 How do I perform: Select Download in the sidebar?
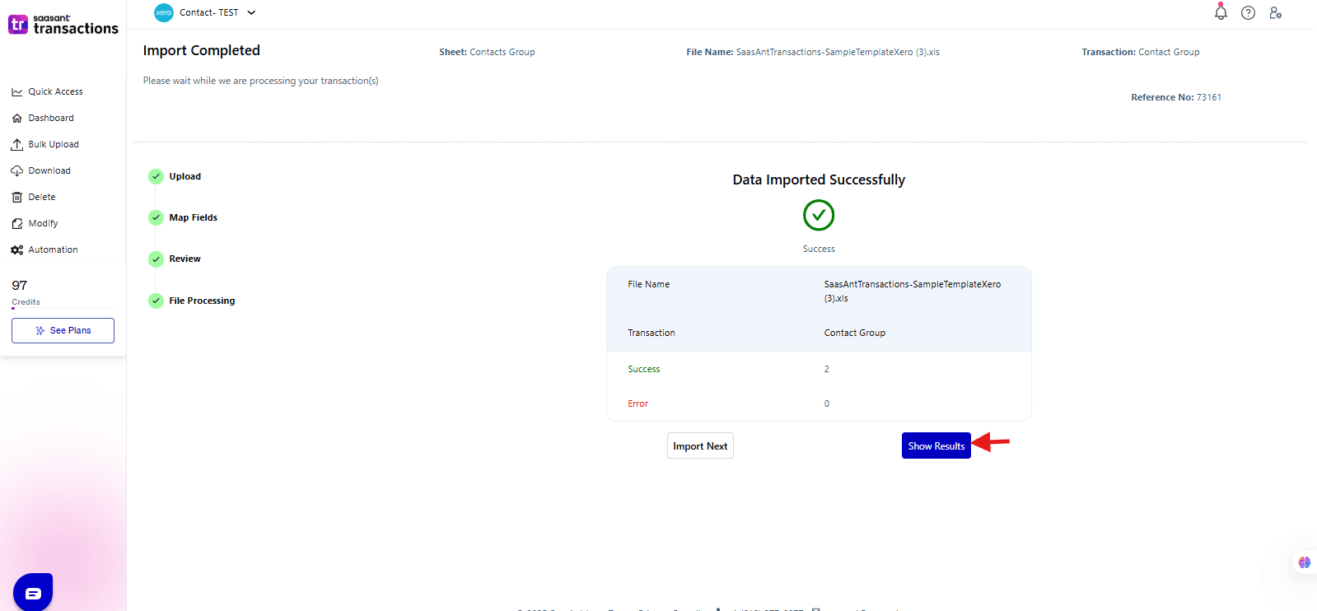coord(49,170)
